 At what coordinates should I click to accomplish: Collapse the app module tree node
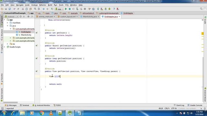[x=5, y=20]
